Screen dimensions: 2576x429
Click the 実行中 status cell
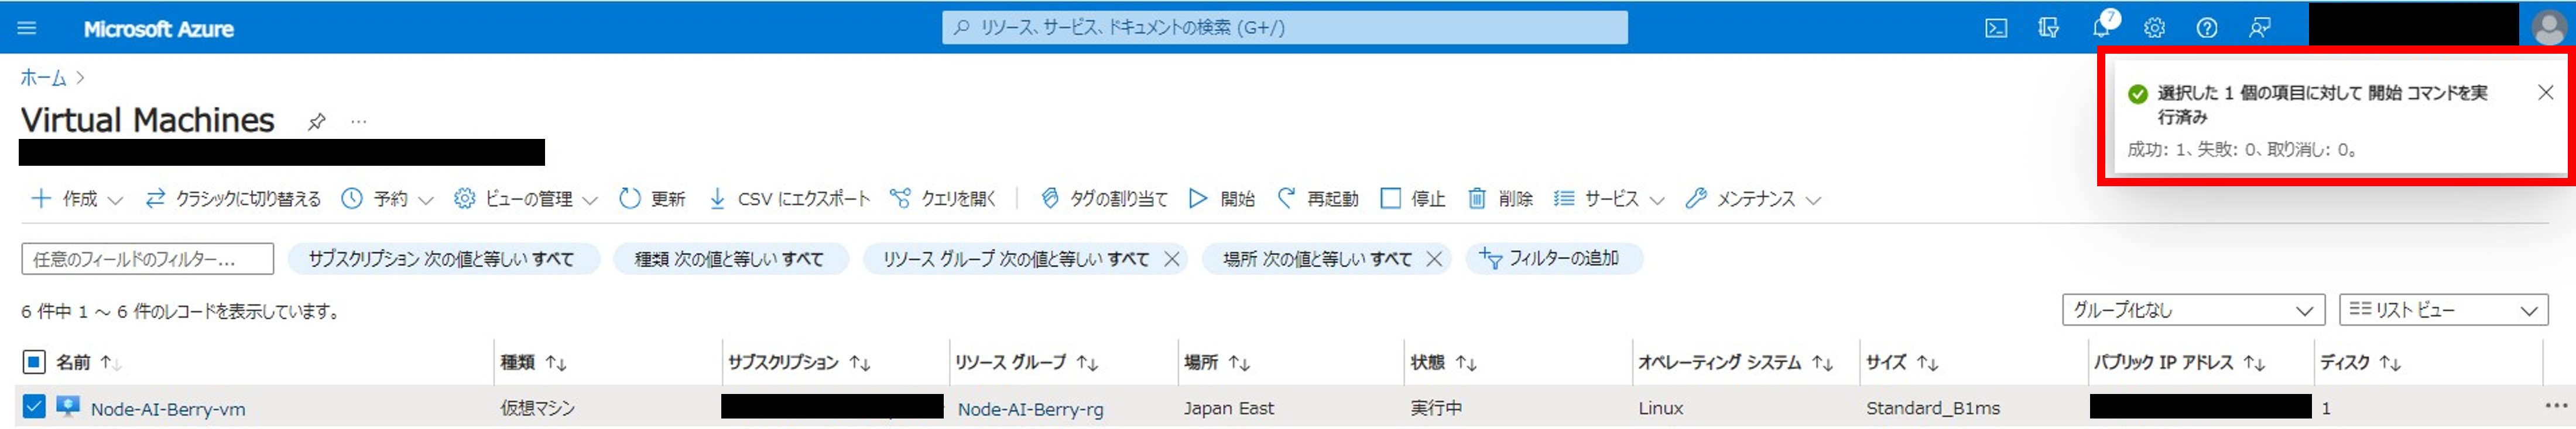[x=1436, y=408]
